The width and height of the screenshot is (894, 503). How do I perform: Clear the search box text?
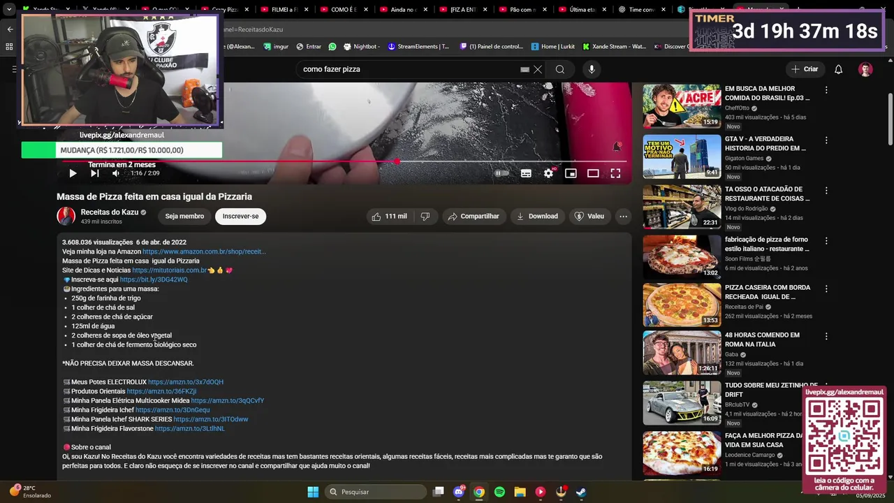click(538, 69)
